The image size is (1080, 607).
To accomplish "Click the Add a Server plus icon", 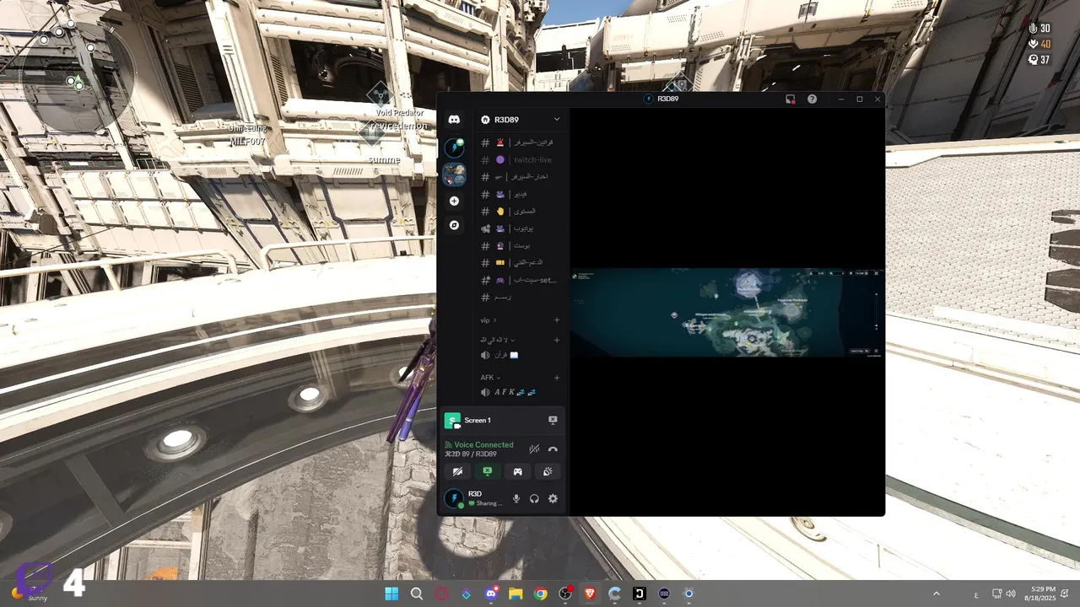I will [x=454, y=201].
